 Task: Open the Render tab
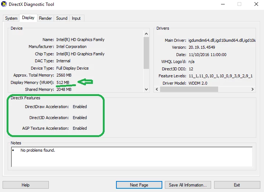click(x=45, y=18)
